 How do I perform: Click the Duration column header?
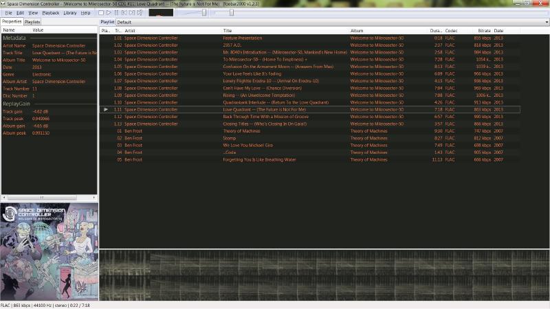point(435,31)
